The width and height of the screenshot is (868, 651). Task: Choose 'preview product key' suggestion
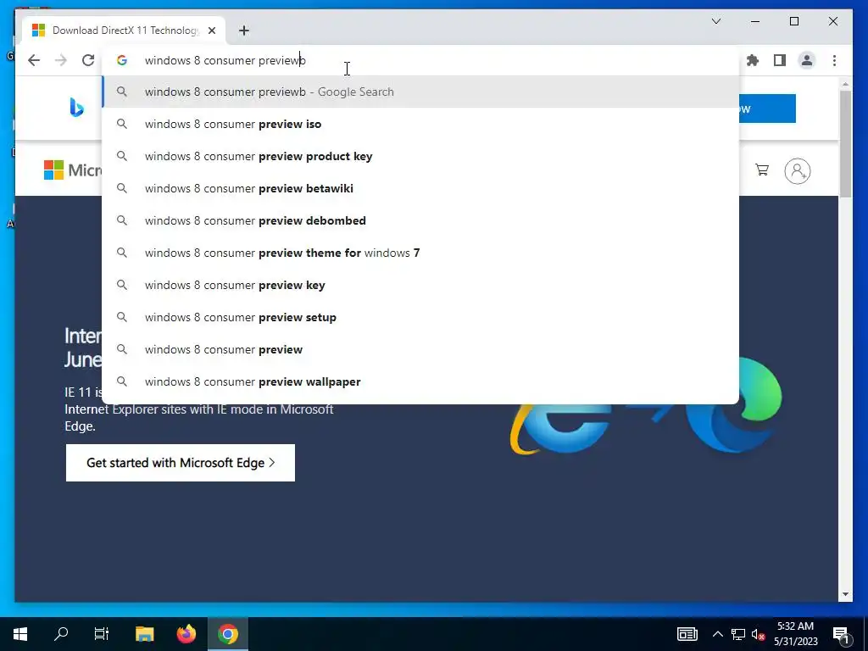pyautogui.click(x=420, y=156)
